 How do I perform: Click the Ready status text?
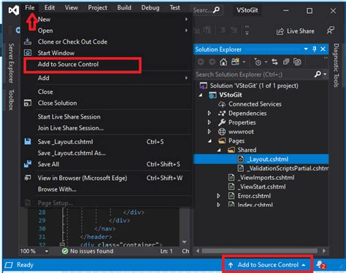(x=25, y=265)
